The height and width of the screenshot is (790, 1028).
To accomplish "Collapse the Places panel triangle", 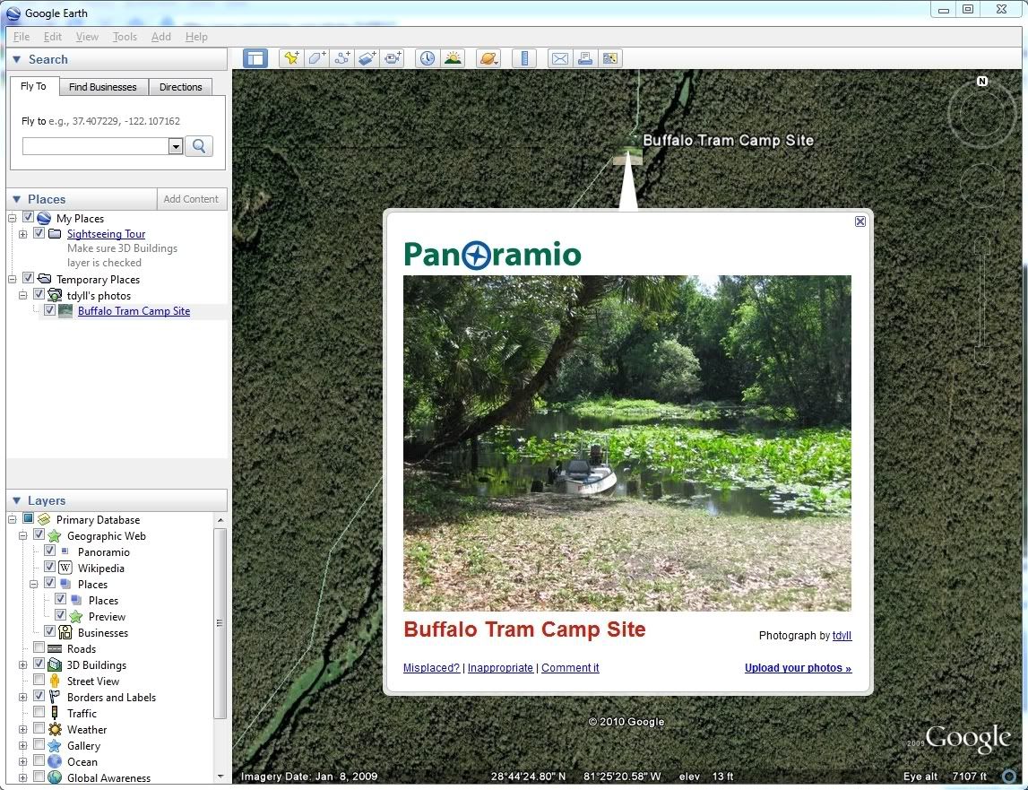I will [x=17, y=199].
